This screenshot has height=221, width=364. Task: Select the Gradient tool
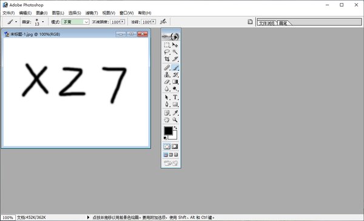(175, 82)
